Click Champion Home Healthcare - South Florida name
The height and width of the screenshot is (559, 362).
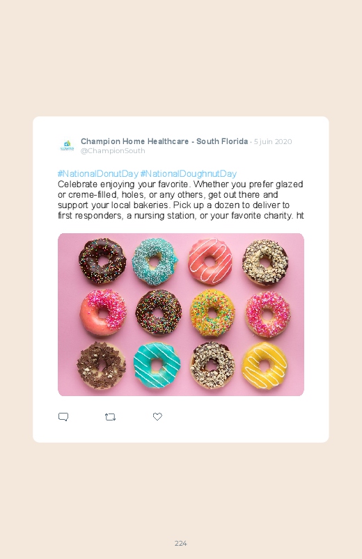pos(164,141)
